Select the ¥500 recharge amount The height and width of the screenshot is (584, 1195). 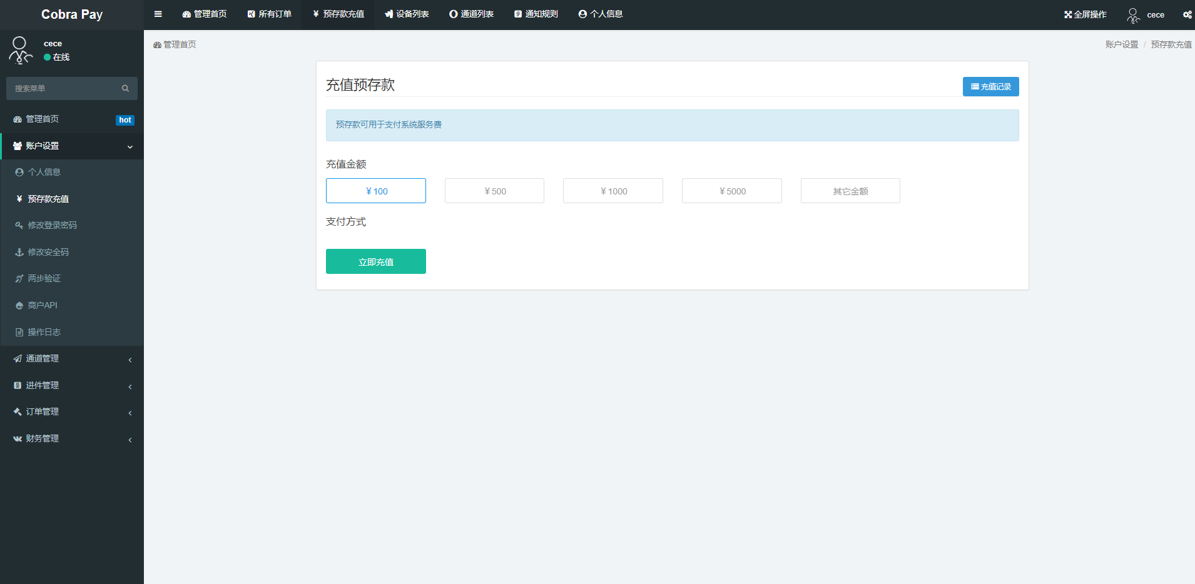pyautogui.click(x=494, y=191)
